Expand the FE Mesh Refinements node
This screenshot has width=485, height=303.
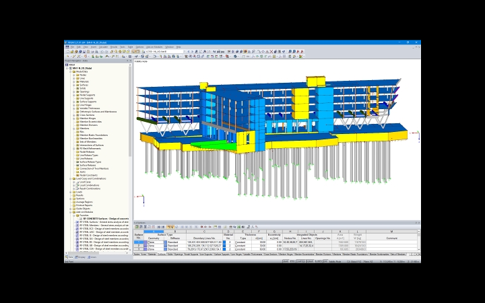[x=74, y=148]
